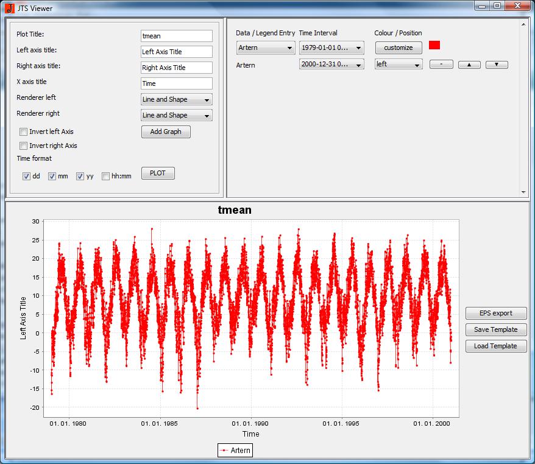Remove the graph with the minus button
Image resolution: width=535 pixels, height=464 pixels.
441,65
